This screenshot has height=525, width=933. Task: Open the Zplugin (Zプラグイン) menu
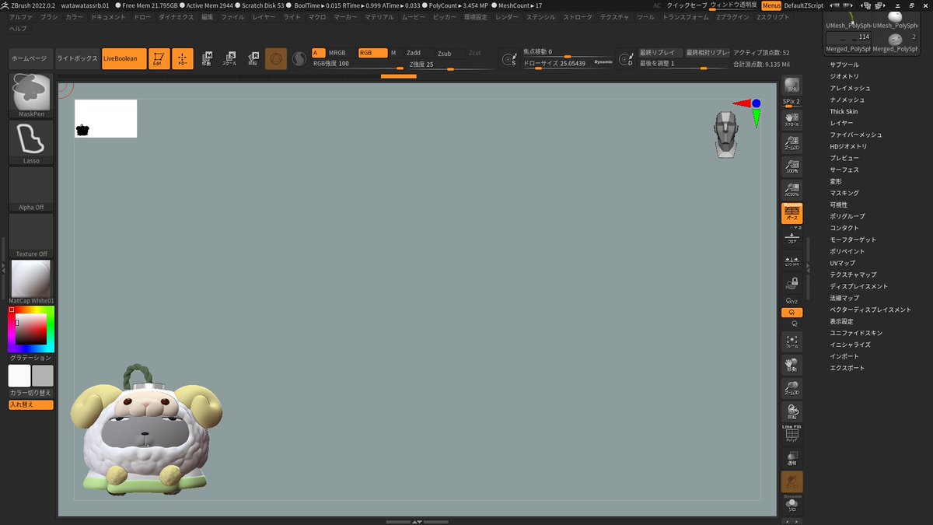point(732,16)
